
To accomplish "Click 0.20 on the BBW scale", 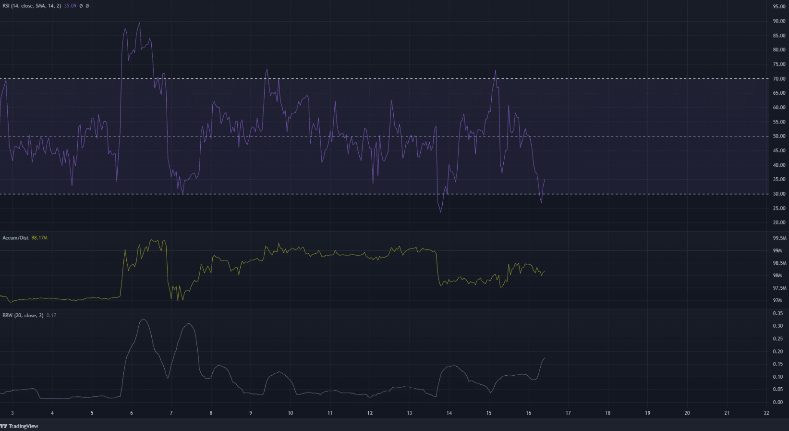I will pyautogui.click(x=778, y=352).
